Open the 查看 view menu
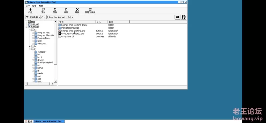 pyautogui.click(x=34, y=6)
